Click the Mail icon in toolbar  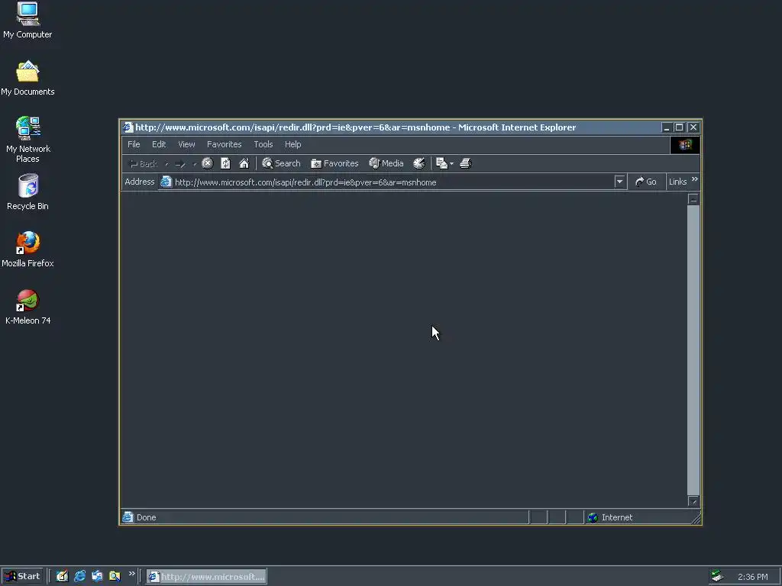point(441,163)
